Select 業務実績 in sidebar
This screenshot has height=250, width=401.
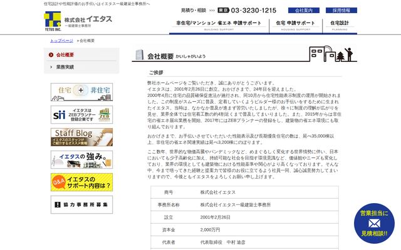pos(65,67)
